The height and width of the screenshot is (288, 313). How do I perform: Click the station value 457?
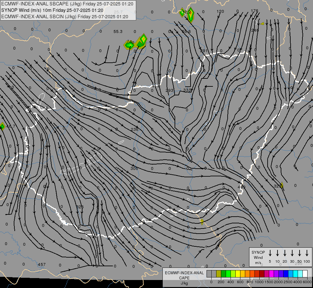tap(42, 264)
